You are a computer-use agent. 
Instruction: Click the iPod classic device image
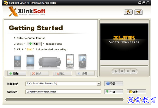pyautogui.click(x=17, y=61)
